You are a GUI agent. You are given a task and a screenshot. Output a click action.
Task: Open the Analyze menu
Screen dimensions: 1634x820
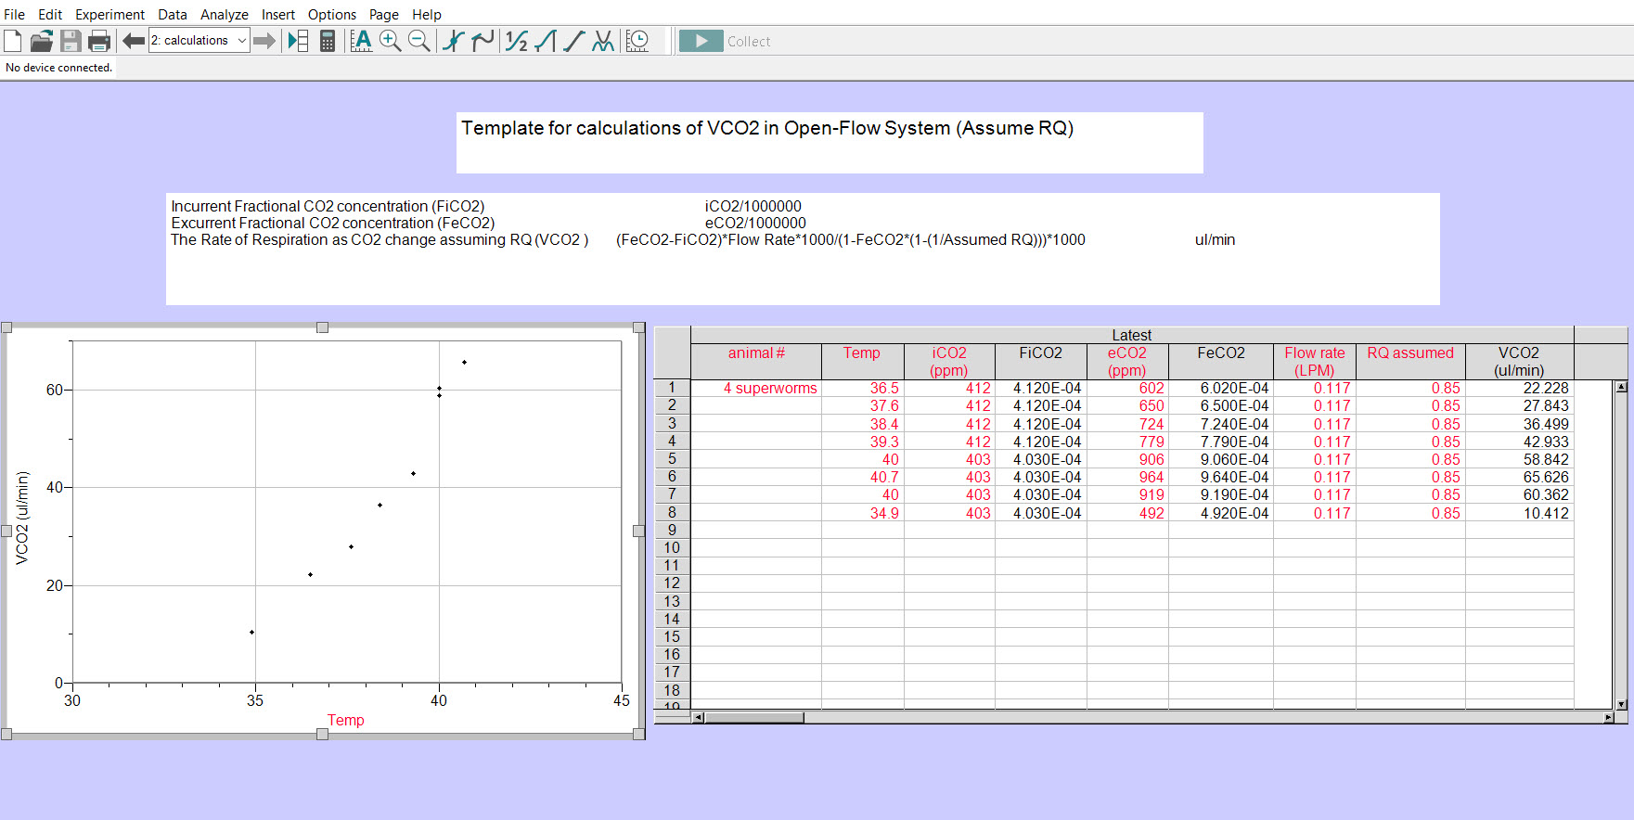coord(224,15)
